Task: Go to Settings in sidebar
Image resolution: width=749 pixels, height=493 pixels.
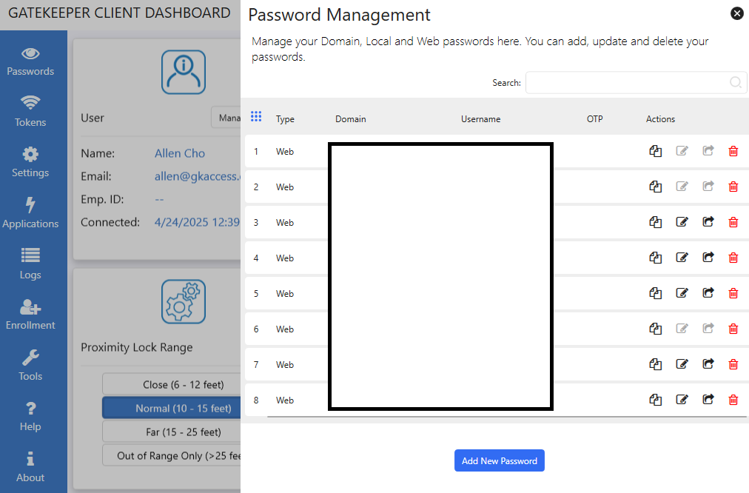Action: coord(30,163)
